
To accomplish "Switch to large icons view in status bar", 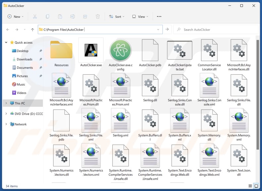I will tap(256, 186).
